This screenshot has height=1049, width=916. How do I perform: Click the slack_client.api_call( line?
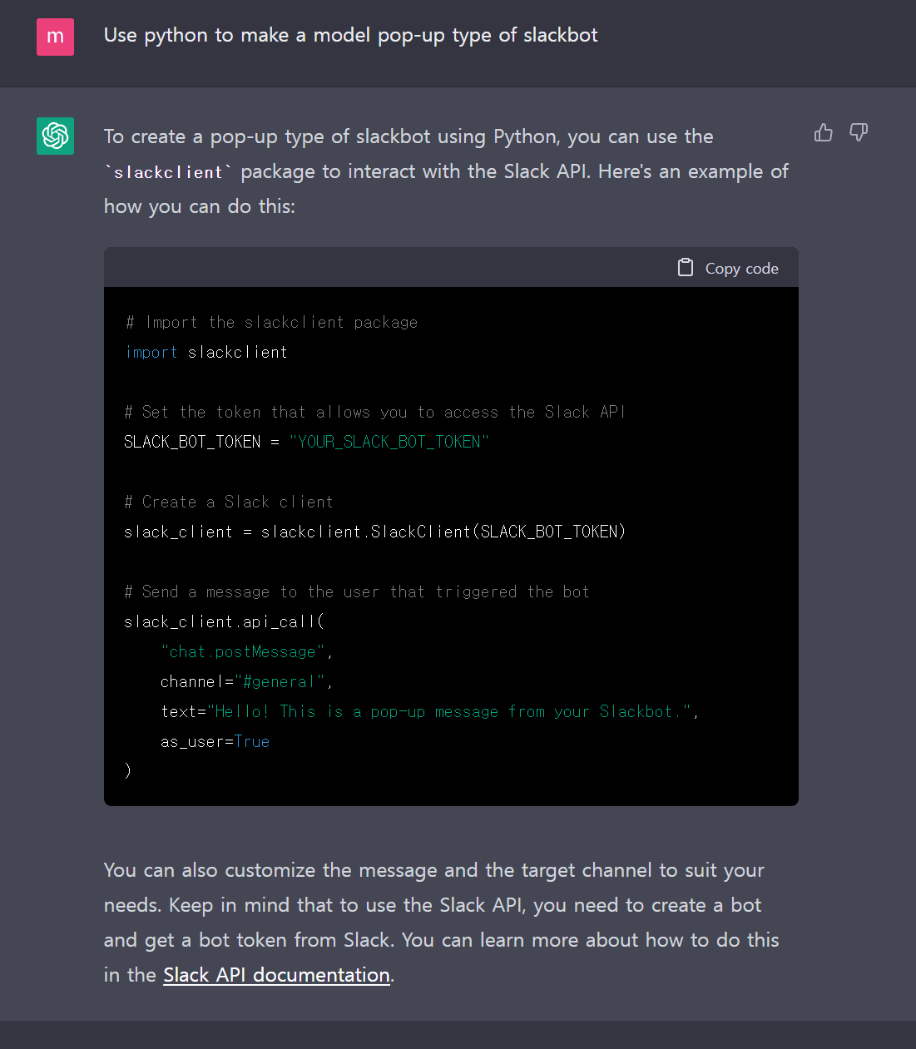pyautogui.click(x=224, y=621)
